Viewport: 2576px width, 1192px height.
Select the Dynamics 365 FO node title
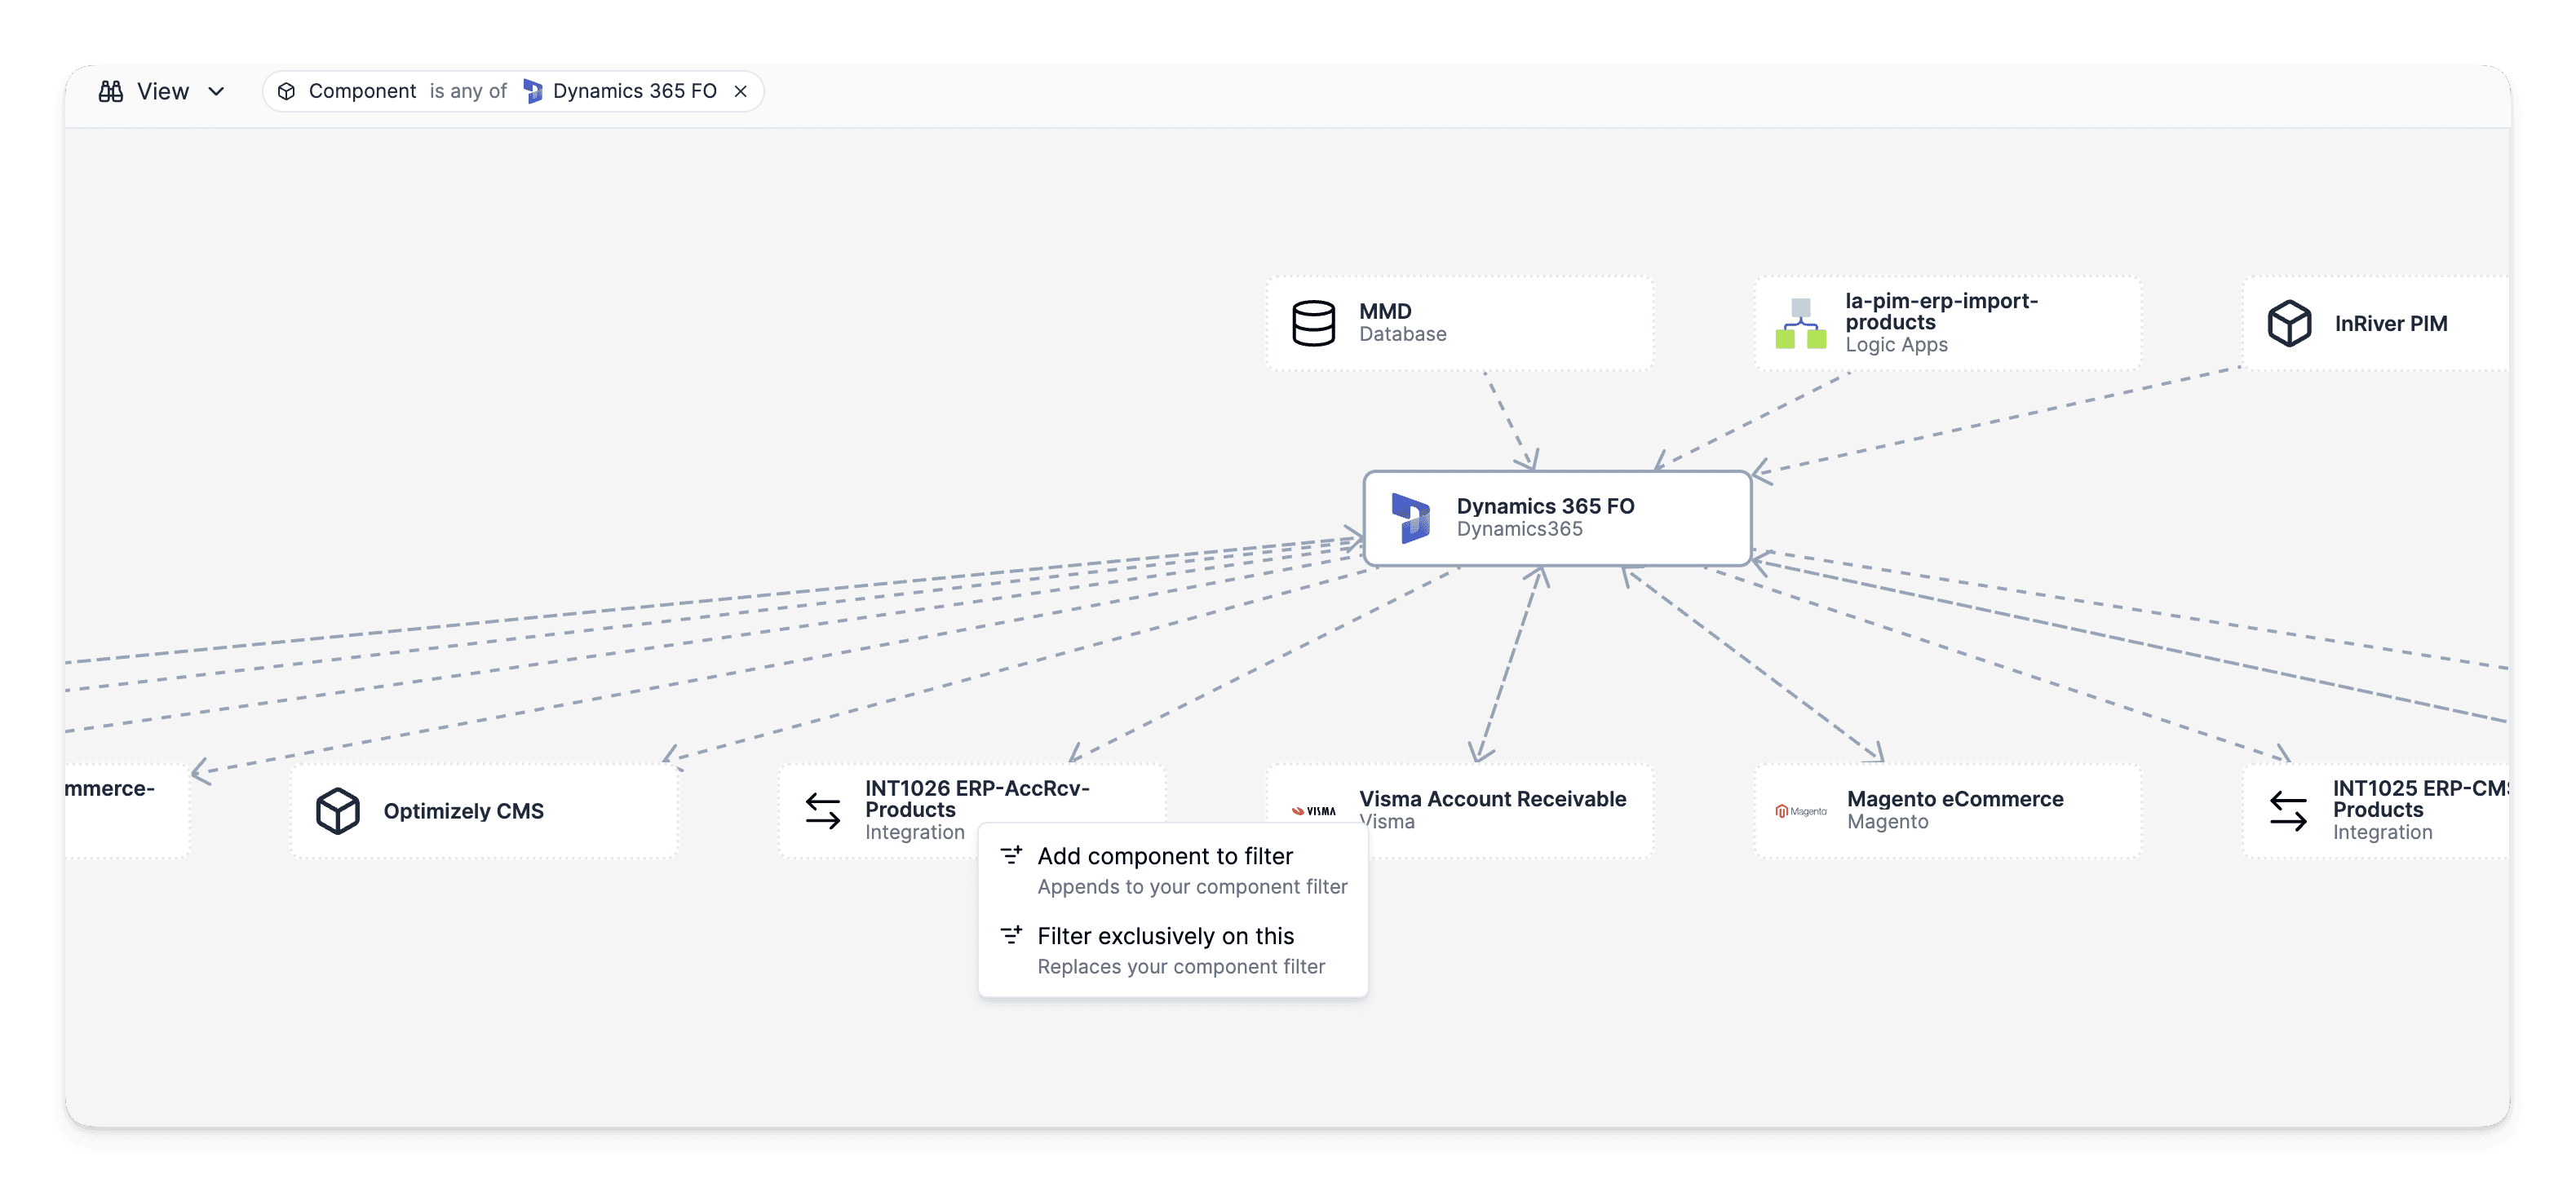pyautogui.click(x=1545, y=505)
